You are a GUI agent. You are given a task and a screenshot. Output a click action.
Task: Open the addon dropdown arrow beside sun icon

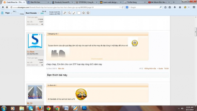(189, 7)
